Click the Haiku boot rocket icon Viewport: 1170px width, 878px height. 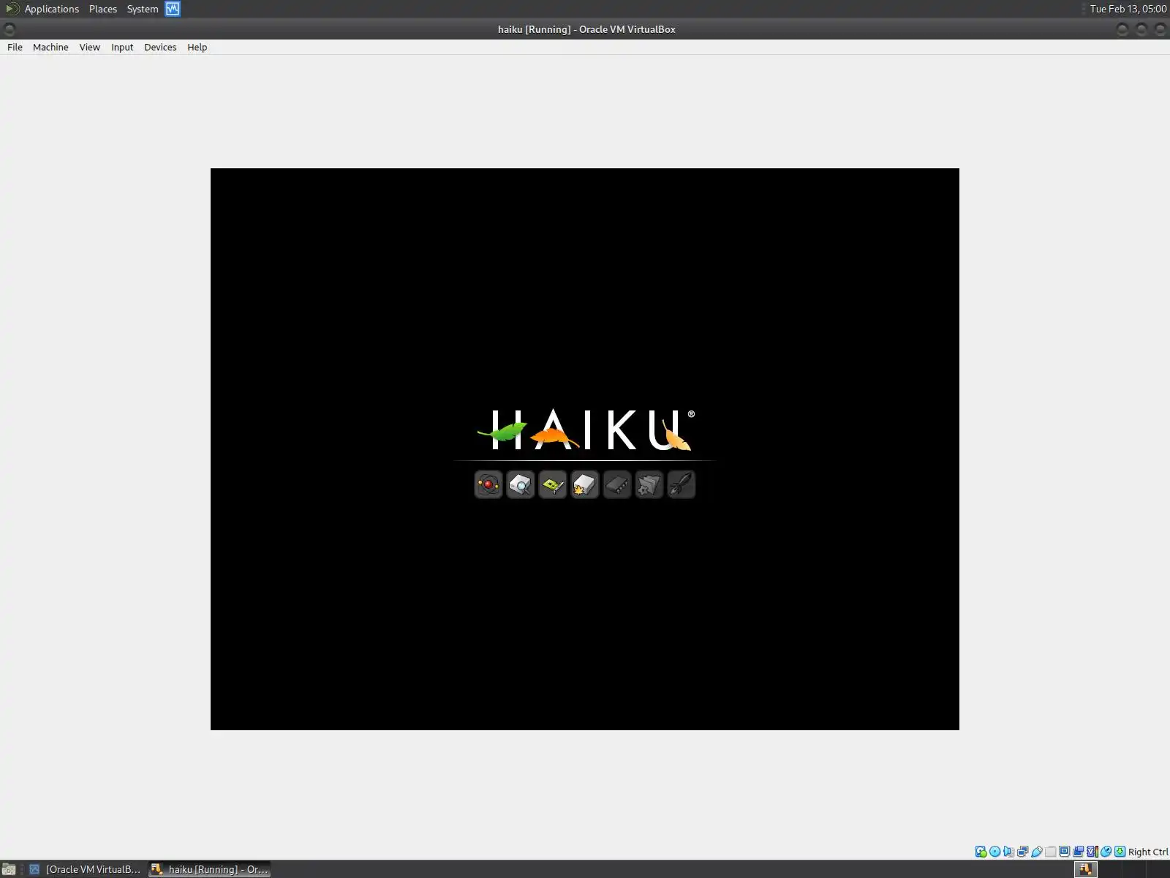point(682,484)
